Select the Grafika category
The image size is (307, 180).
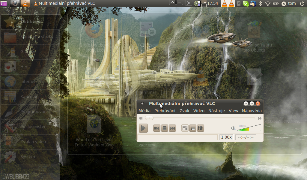click(30, 52)
